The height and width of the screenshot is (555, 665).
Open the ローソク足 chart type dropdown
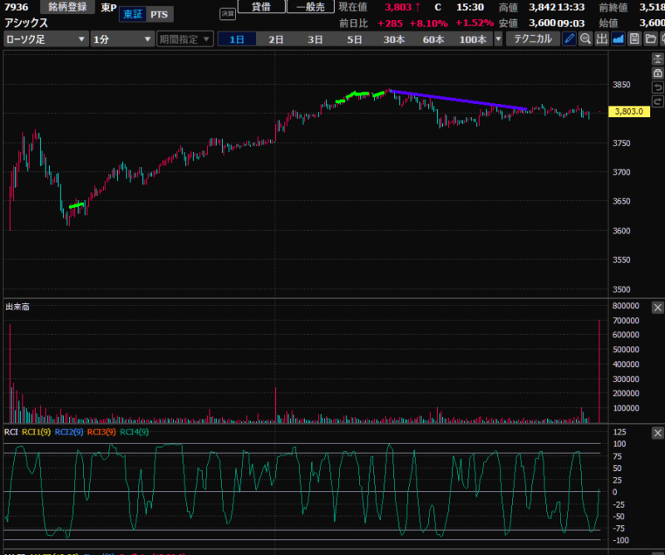point(46,39)
